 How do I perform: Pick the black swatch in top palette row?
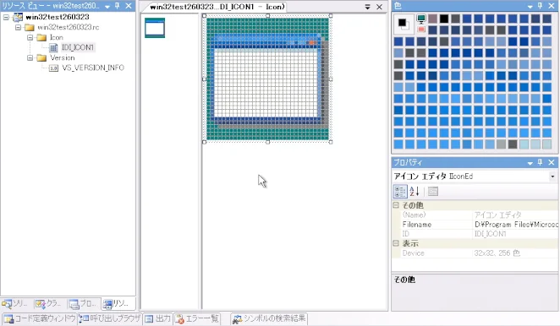[x=444, y=19]
